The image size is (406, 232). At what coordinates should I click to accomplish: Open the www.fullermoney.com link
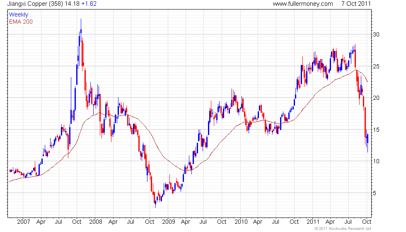click(303, 4)
